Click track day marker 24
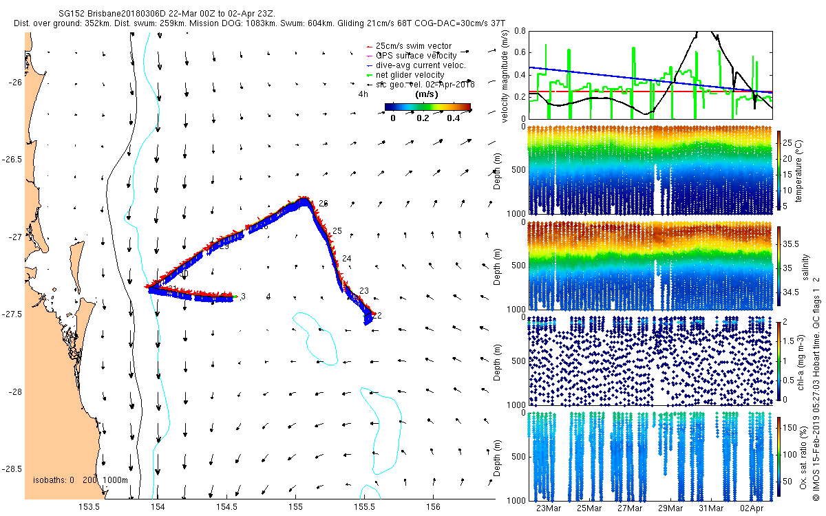 point(346,259)
